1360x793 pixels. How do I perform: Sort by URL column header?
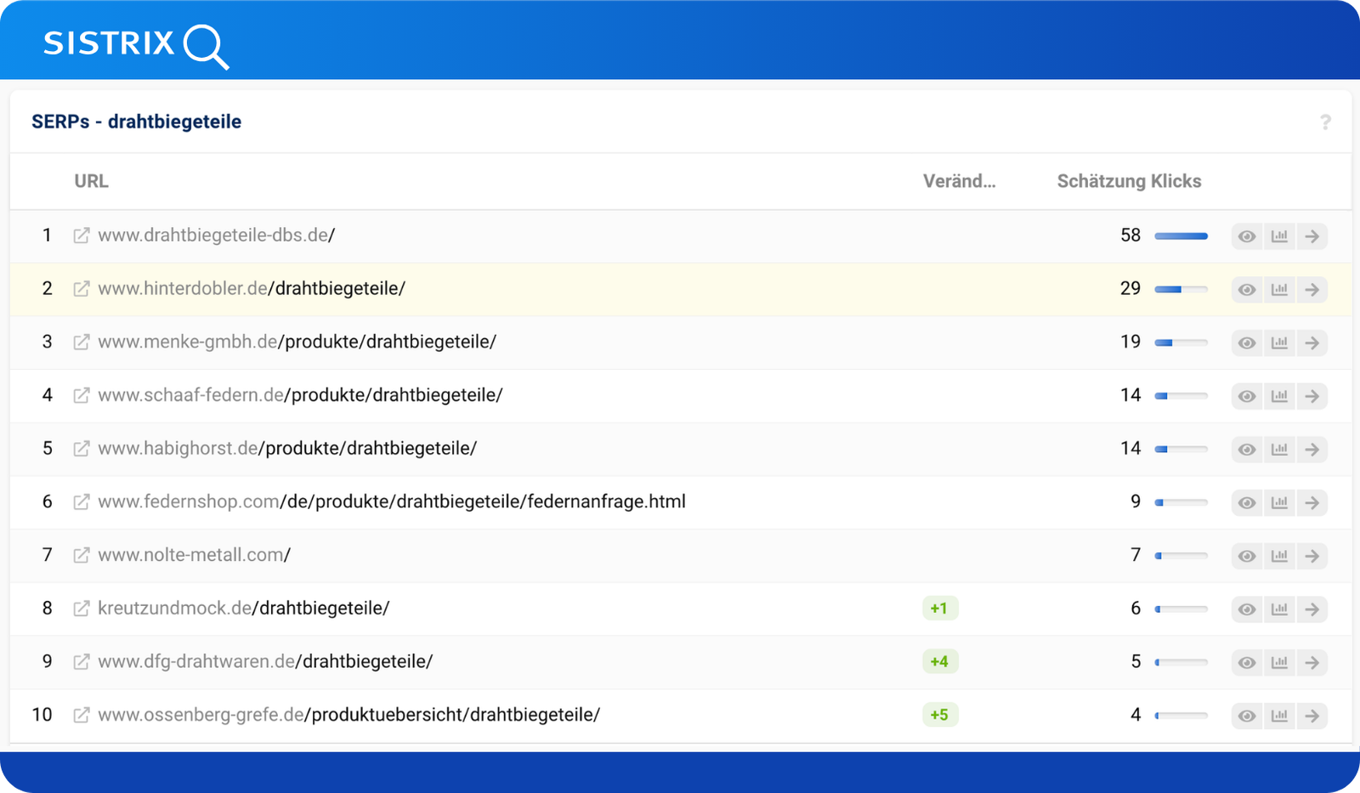91,181
